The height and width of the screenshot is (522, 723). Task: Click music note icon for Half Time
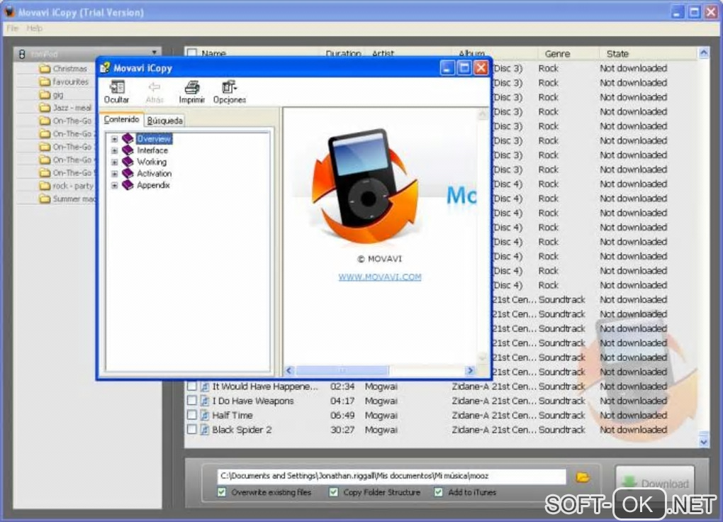click(205, 415)
